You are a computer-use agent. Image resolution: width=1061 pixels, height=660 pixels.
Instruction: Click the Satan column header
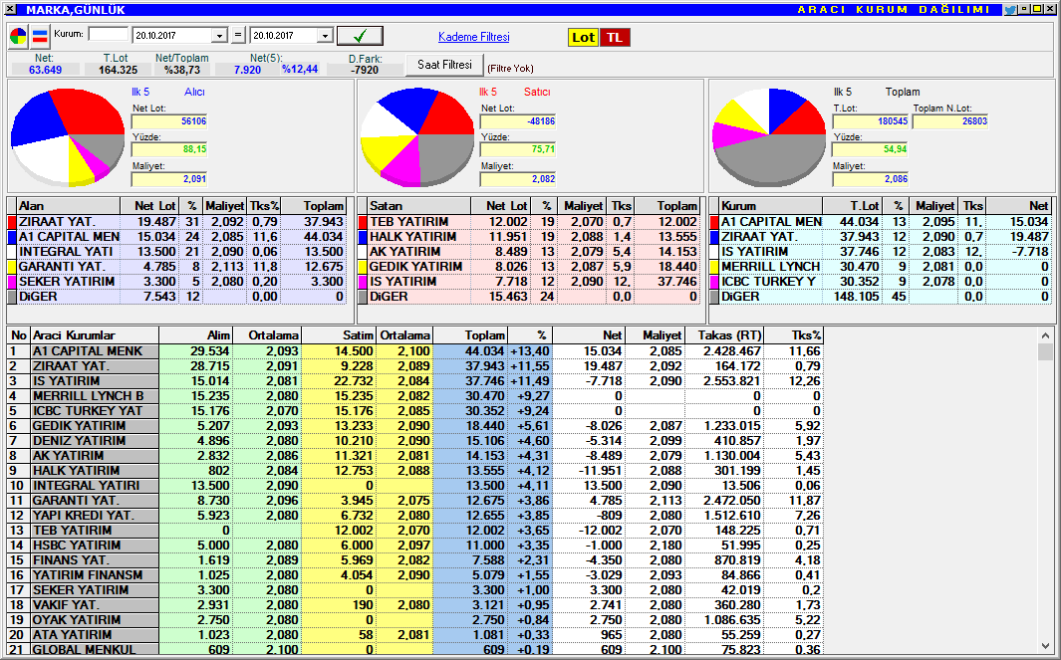(419, 206)
